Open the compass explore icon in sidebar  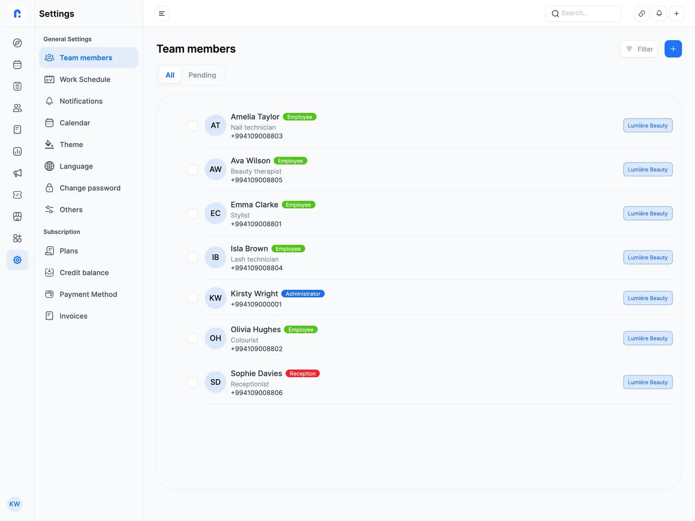[17, 43]
